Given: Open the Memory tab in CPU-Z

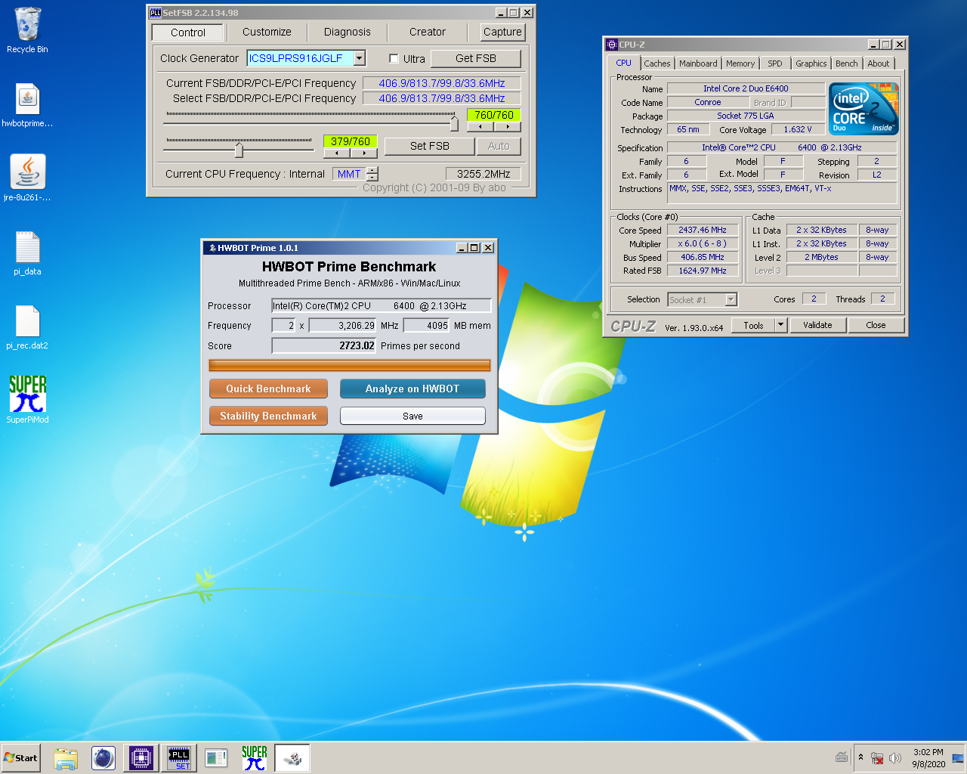Looking at the screenshot, I should [x=740, y=63].
